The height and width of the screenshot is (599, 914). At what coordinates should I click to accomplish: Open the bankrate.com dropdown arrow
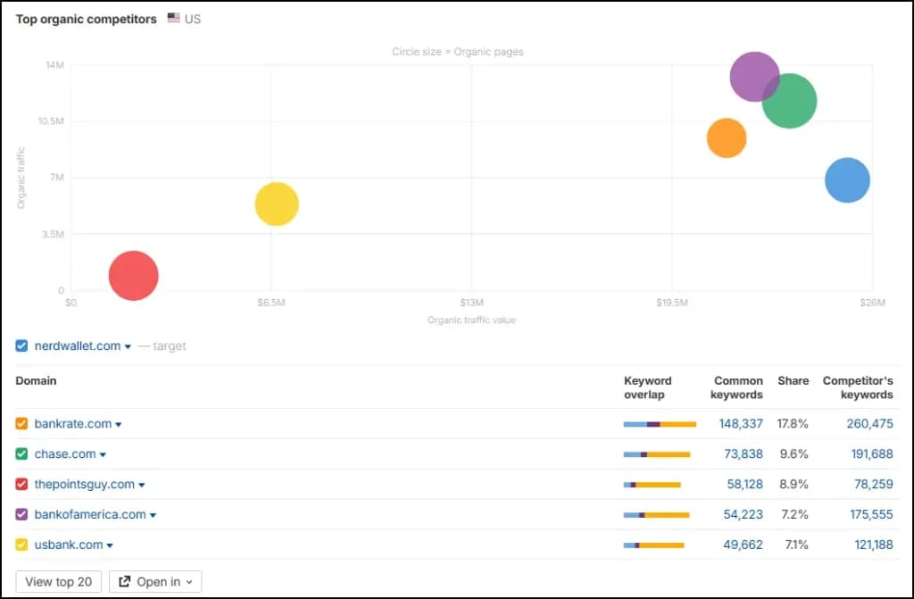tap(119, 425)
